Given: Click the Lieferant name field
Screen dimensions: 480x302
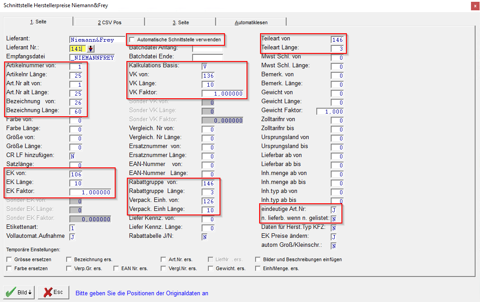Looking at the screenshot, I should coord(97,39).
